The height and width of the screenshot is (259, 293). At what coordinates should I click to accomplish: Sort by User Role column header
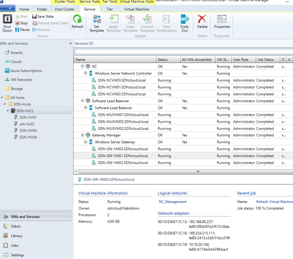click(x=243, y=59)
